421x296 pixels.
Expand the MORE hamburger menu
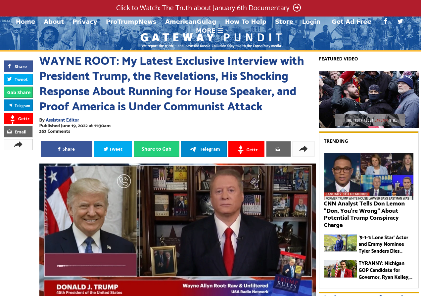tap(210, 30)
